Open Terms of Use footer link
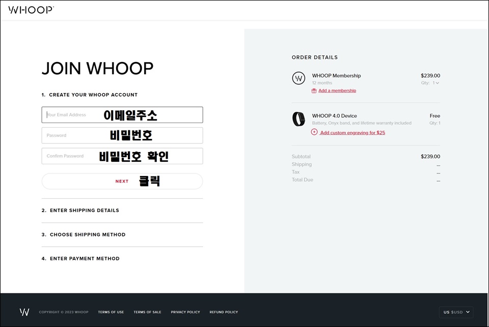Image resolution: width=489 pixels, height=327 pixels. 111,312
